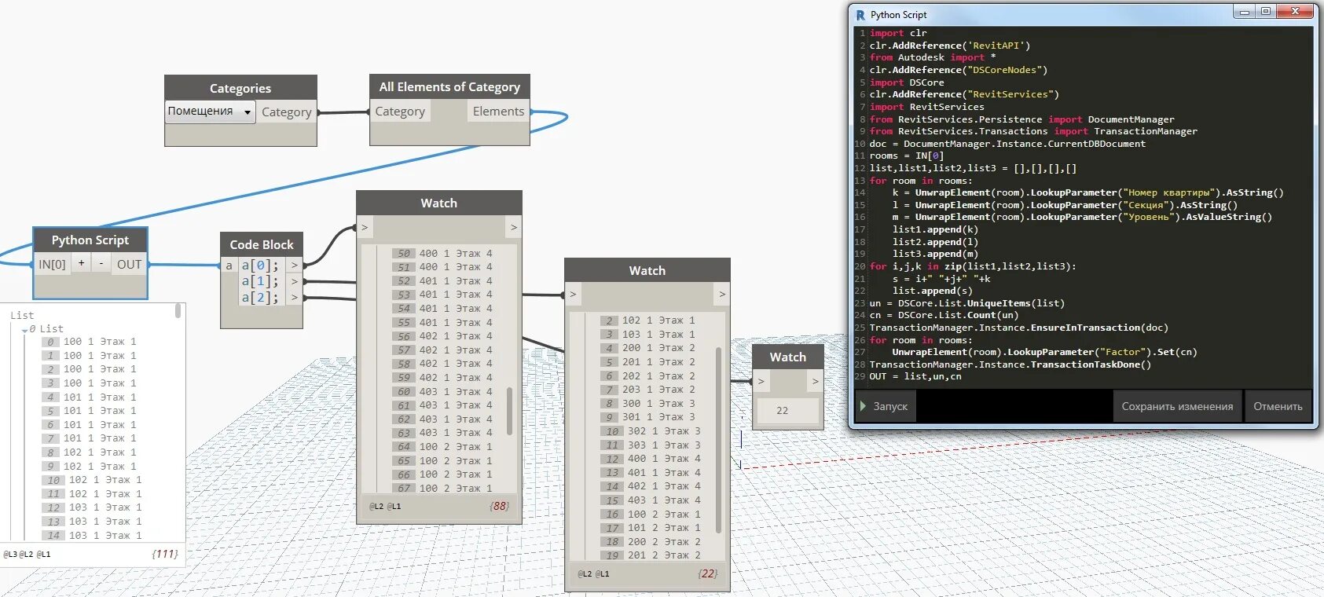This screenshot has height=597, width=1324.
Task: Click the OUT port of Python Script
Action: pos(129,265)
